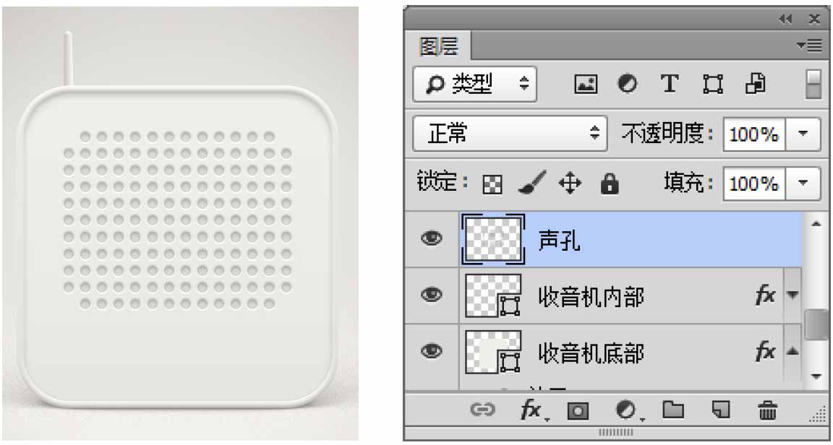The height and width of the screenshot is (445, 833).
Task: Open the 不透明度 opacity slider arrow
Action: (802, 134)
